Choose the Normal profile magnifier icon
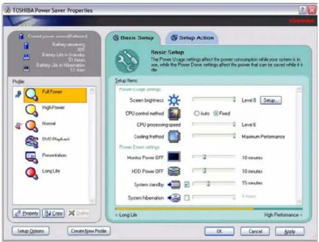The image size is (319, 242). pos(32,126)
